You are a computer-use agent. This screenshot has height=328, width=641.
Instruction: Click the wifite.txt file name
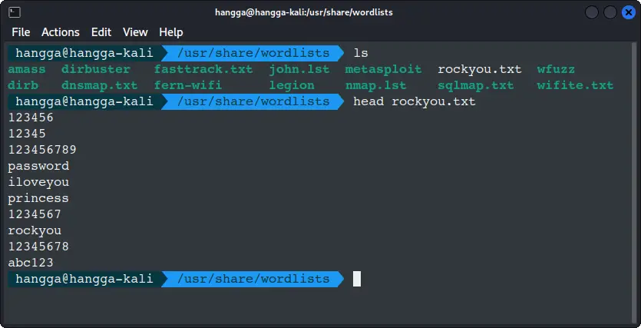575,85
